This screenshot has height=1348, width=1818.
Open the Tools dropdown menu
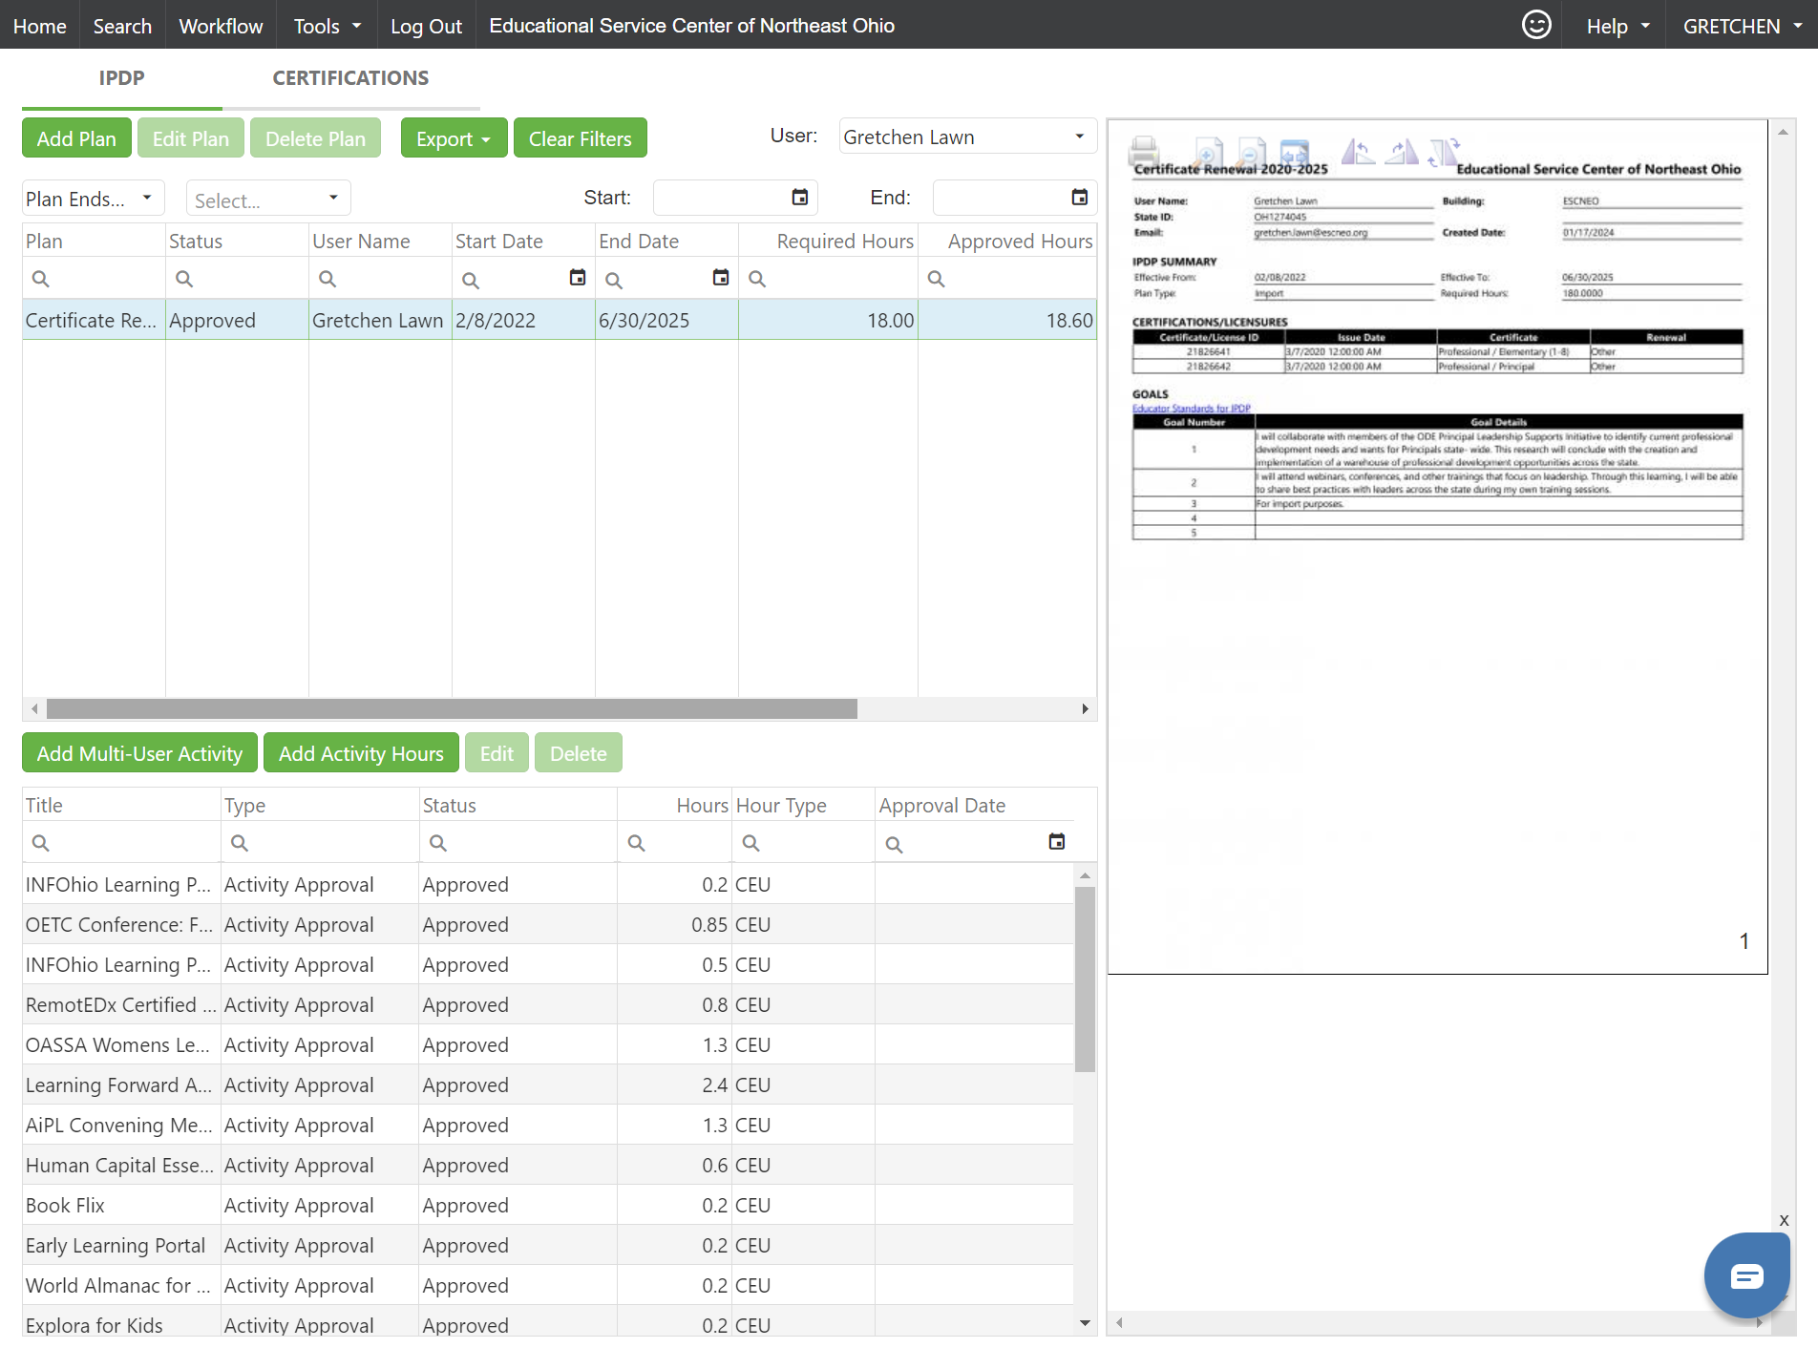click(x=327, y=26)
